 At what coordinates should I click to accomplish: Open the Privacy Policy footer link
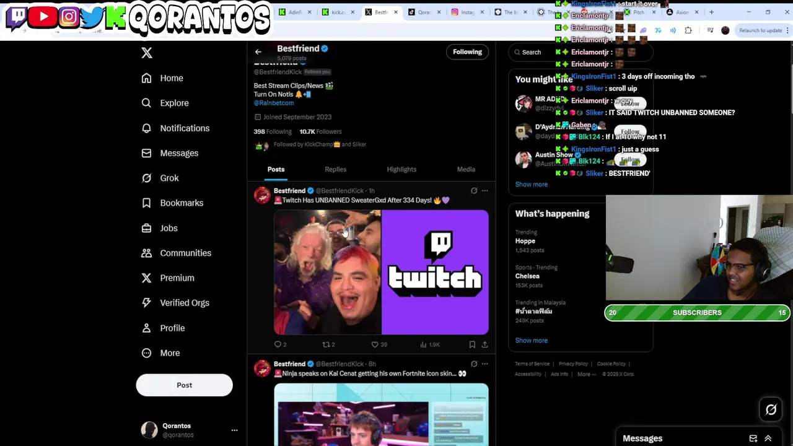click(573, 364)
